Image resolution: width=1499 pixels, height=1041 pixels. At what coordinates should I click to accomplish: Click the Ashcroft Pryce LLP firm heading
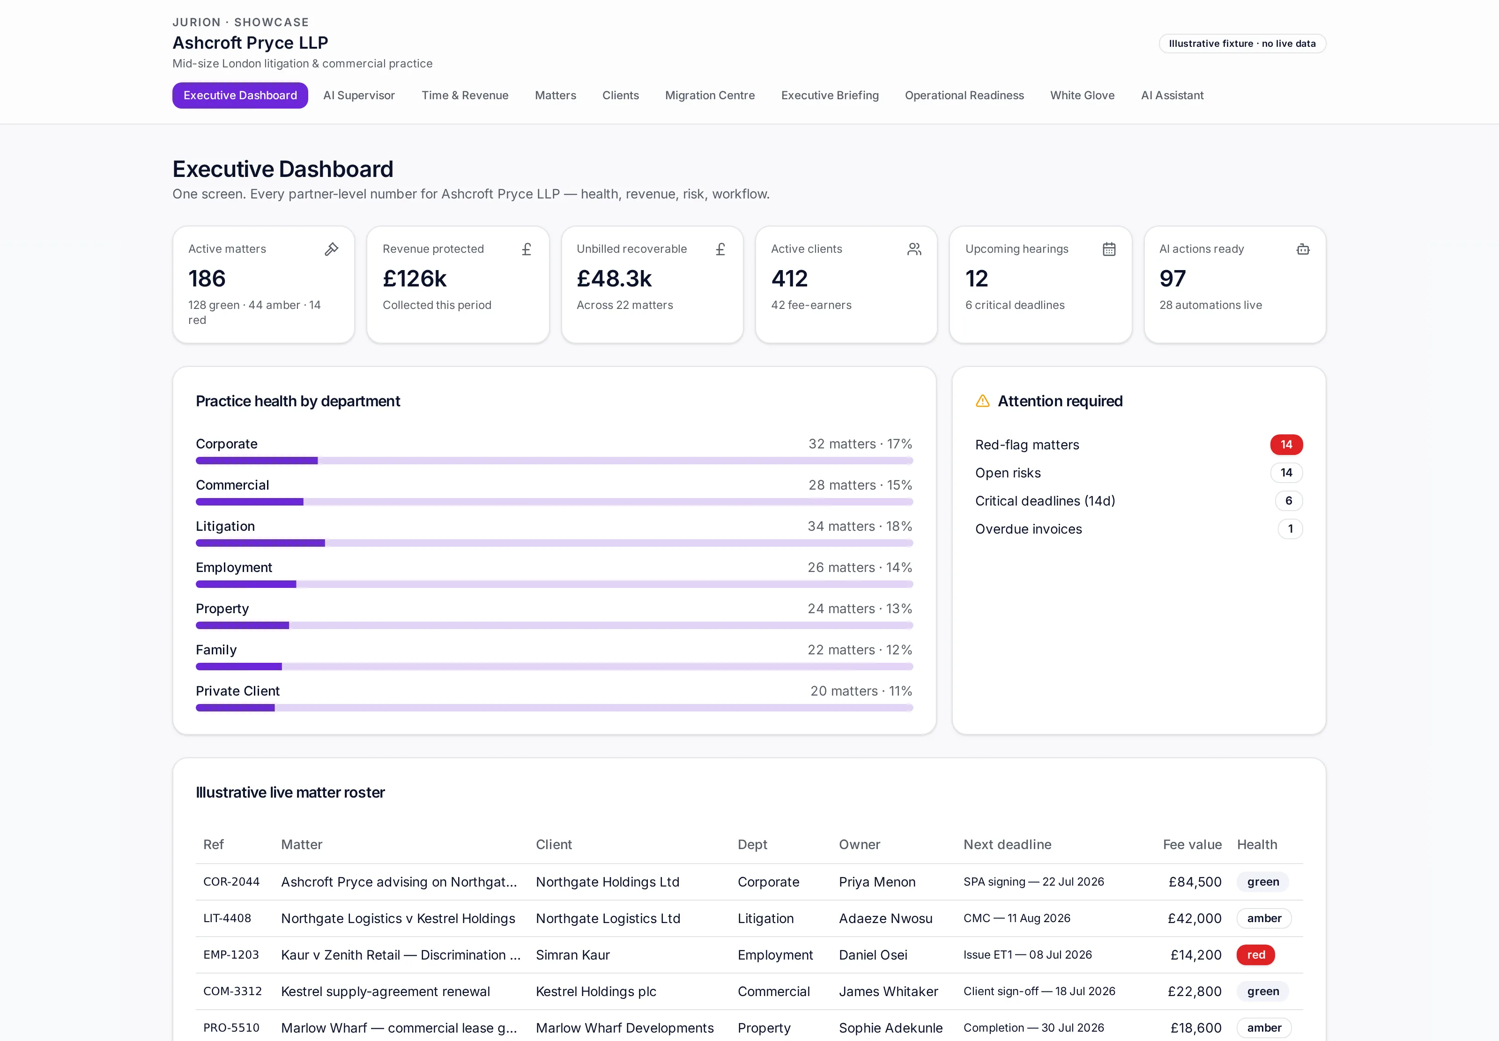point(250,43)
